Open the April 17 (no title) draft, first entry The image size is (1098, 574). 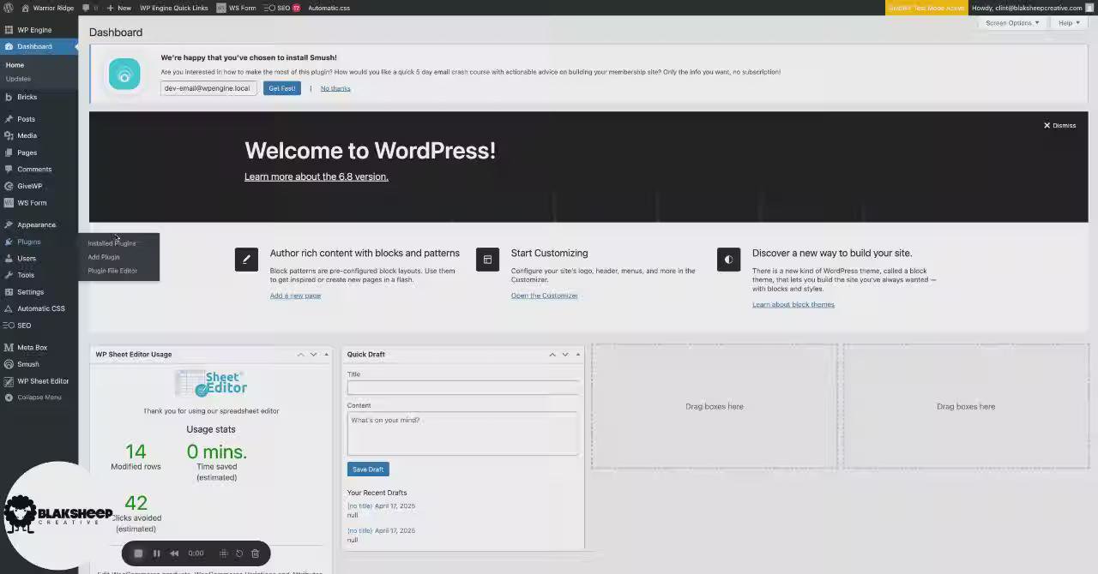coord(359,506)
